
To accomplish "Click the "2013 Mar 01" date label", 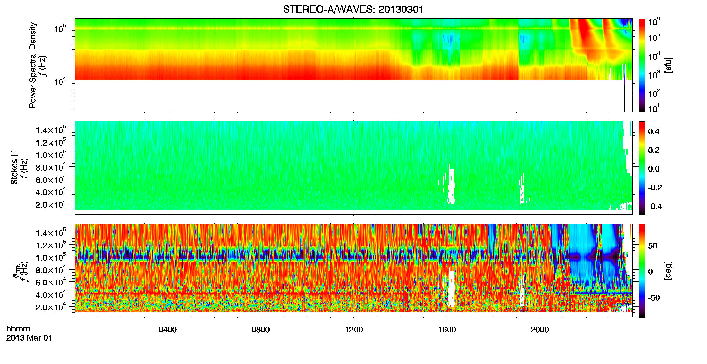I will coord(29,338).
